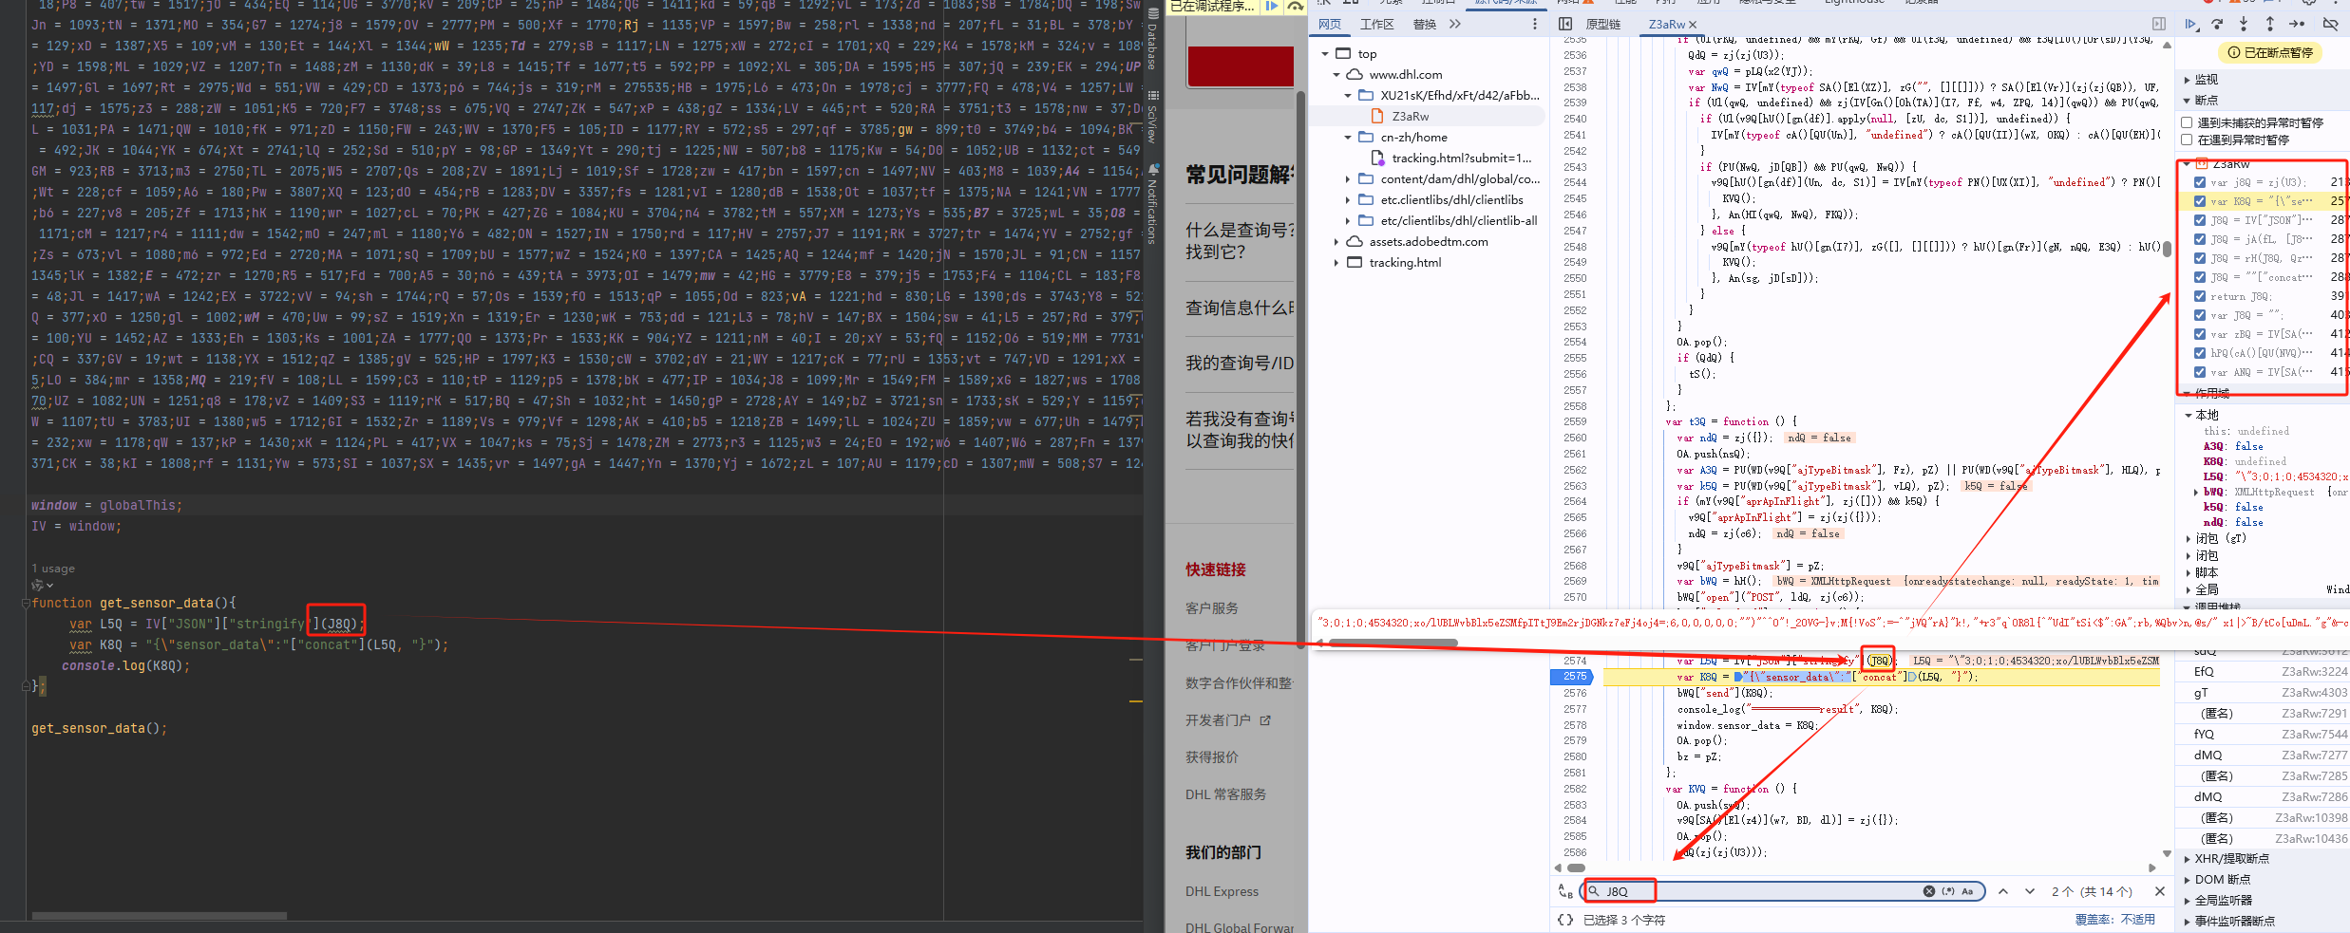The image size is (2350, 933).
Task: Uncheck breakpoint J8Q = jA(fL
Action: 2200,239
